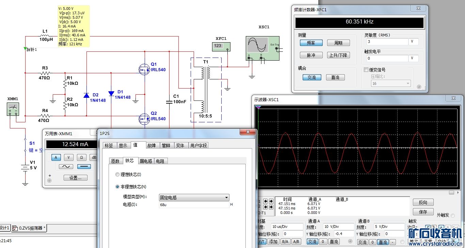Select the 理想铁芯 (ideal core) radio button

[x=118, y=174]
